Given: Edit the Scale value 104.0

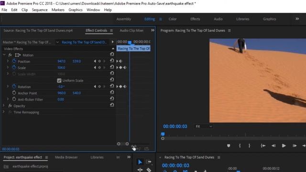Looking at the screenshot, I should pos(62,67).
